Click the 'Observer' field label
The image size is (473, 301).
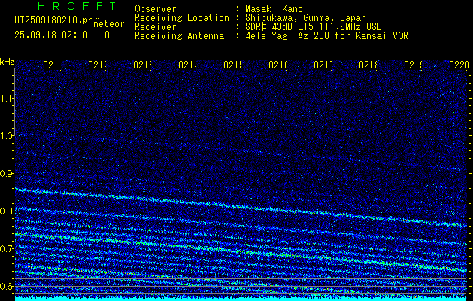(156, 9)
